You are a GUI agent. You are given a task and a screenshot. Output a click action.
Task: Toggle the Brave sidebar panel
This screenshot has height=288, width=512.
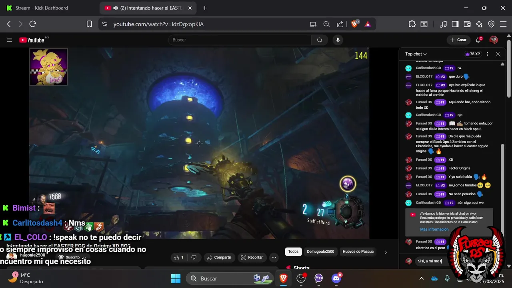[455, 24]
